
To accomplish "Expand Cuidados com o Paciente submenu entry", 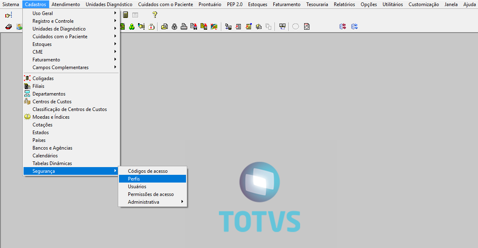I will coord(71,37).
